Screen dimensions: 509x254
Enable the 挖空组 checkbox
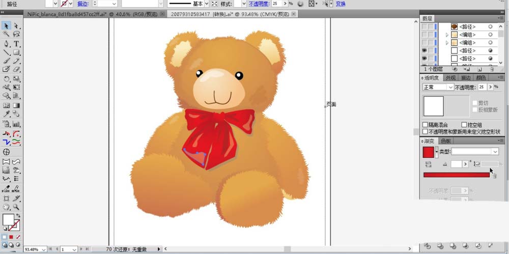pos(464,125)
